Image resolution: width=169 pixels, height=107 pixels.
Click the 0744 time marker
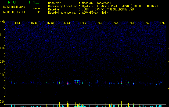67,23
